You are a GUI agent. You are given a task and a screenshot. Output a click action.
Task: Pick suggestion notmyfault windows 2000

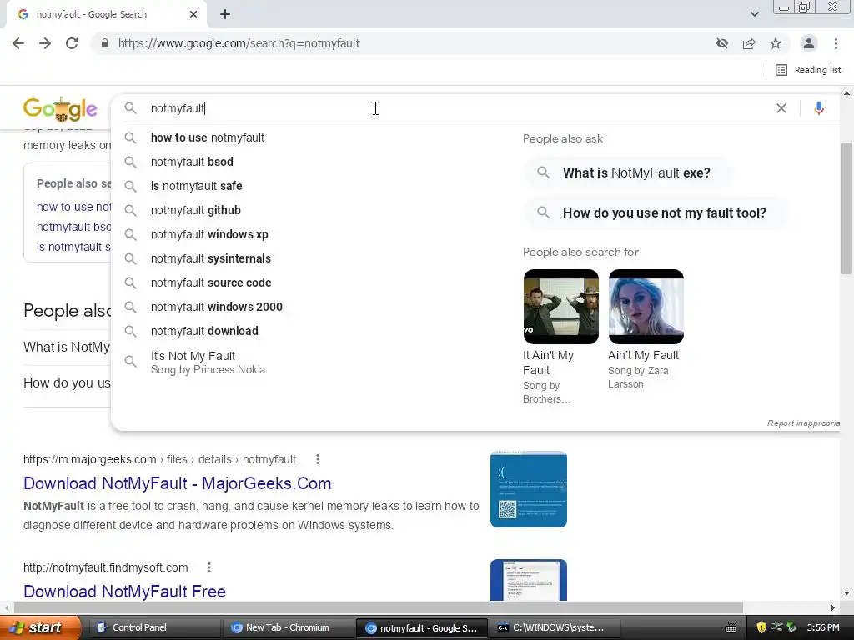pos(216,307)
